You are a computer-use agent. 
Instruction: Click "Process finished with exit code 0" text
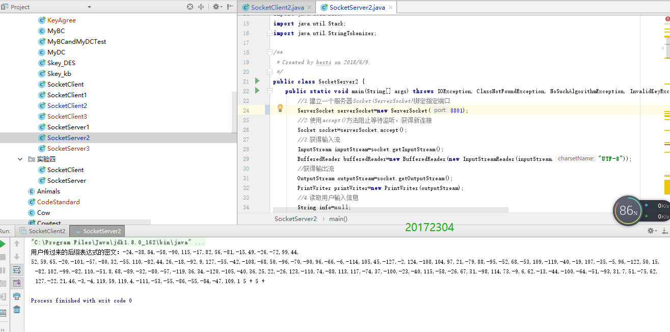[x=82, y=300]
